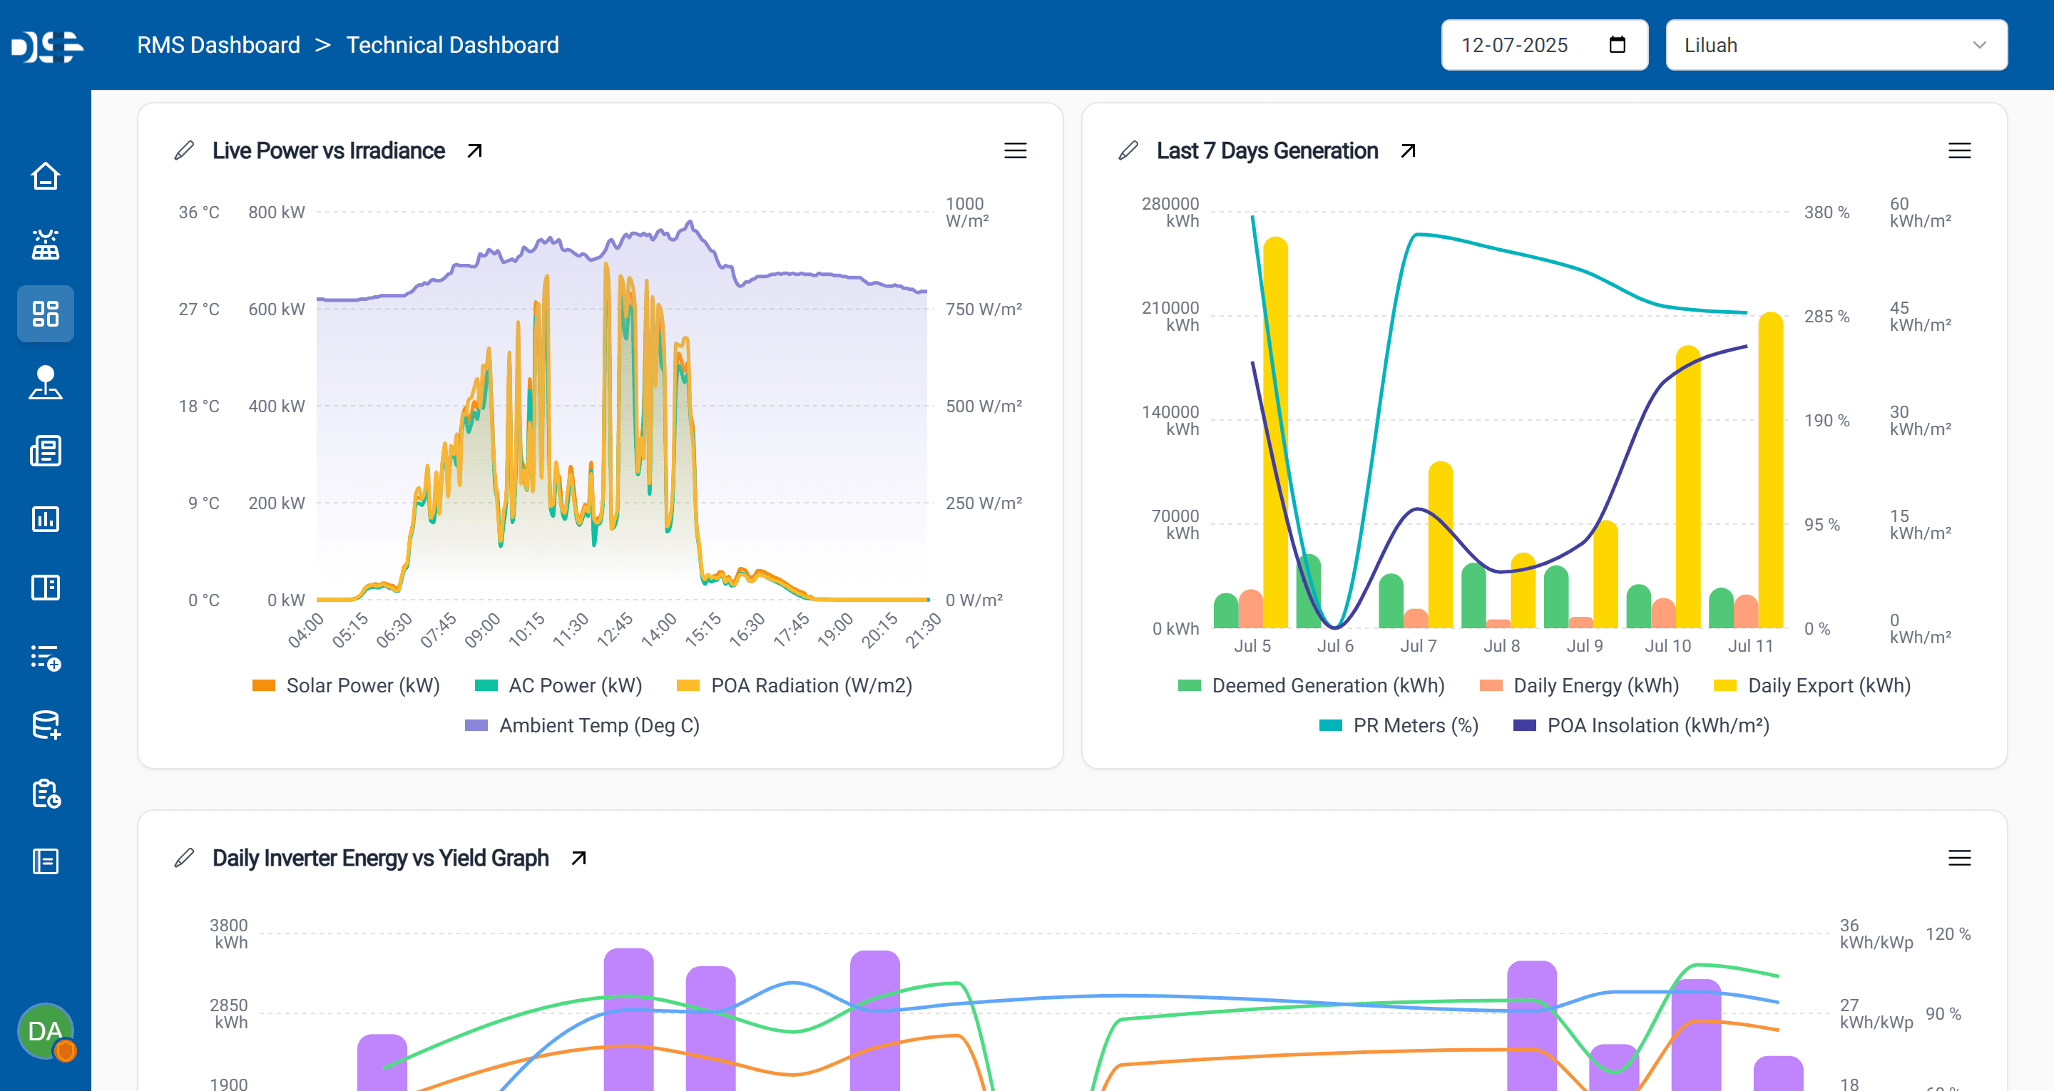2054x1091 pixels.
Task: Open calendar picker in date field
Action: 1617,45
